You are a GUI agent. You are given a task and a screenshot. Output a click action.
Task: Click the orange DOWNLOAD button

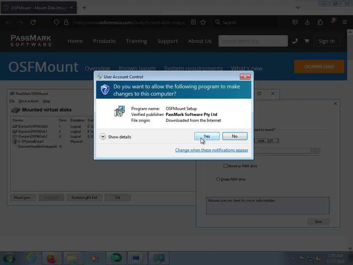[x=319, y=67]
